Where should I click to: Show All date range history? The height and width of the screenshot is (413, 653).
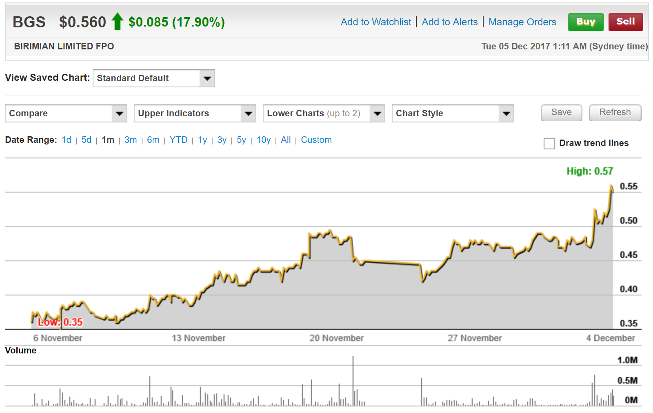point(286,140)
